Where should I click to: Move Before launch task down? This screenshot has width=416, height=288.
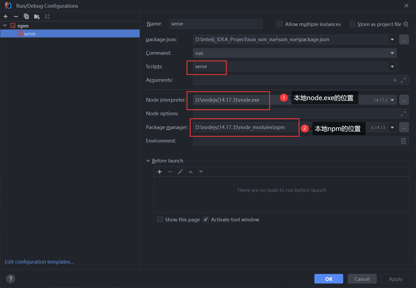coord(201,172)
